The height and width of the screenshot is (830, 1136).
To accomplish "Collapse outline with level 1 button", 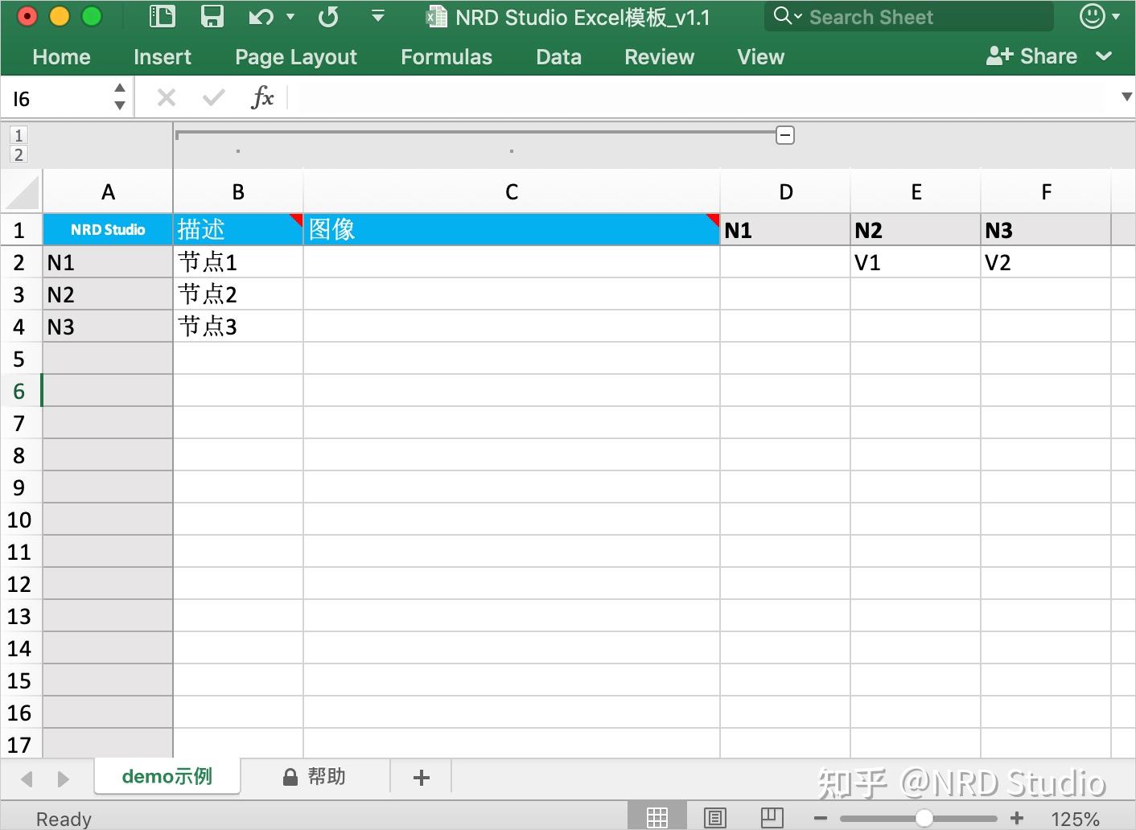I will point(19,134).
